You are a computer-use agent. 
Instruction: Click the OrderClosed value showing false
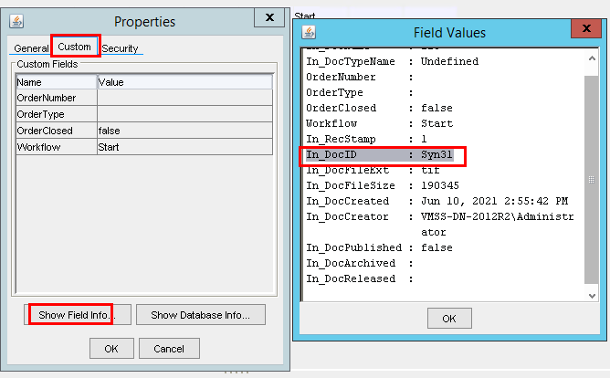pos(184,131)
